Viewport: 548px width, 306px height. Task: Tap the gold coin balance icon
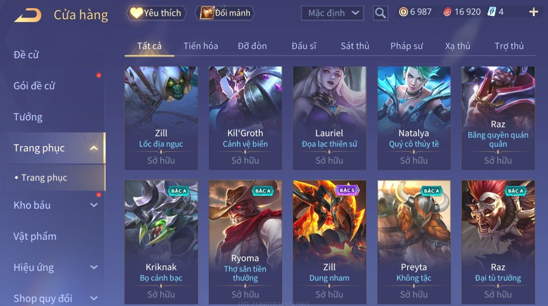pos(403,12)
